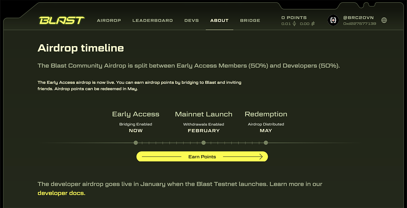Open the profile avatar icon
This screenshot has height=208, width=407.
pyautogui.click(x=333, y=20)
